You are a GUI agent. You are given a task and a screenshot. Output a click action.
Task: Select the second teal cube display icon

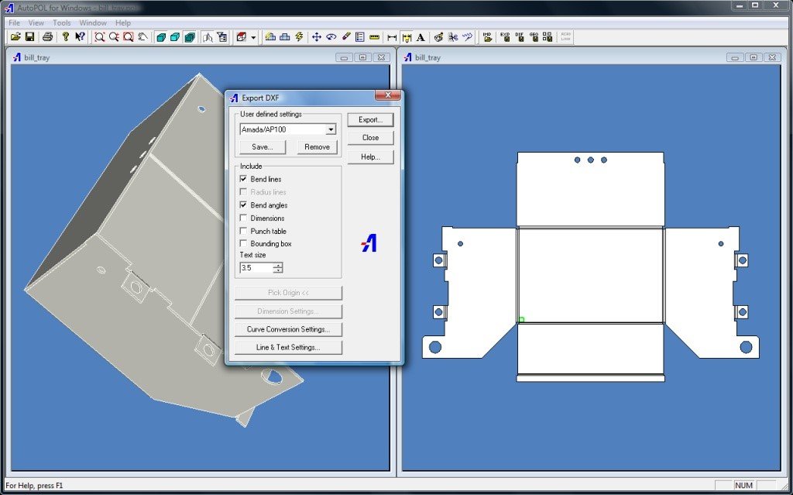point(175,37)
